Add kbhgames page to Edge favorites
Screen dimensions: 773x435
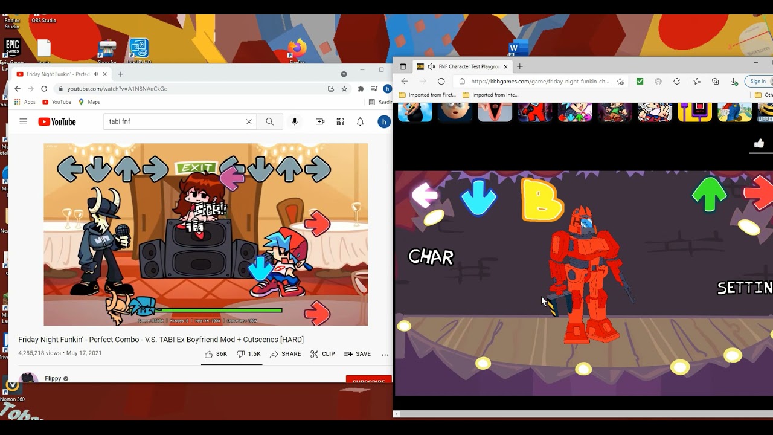tap(620, 82)
